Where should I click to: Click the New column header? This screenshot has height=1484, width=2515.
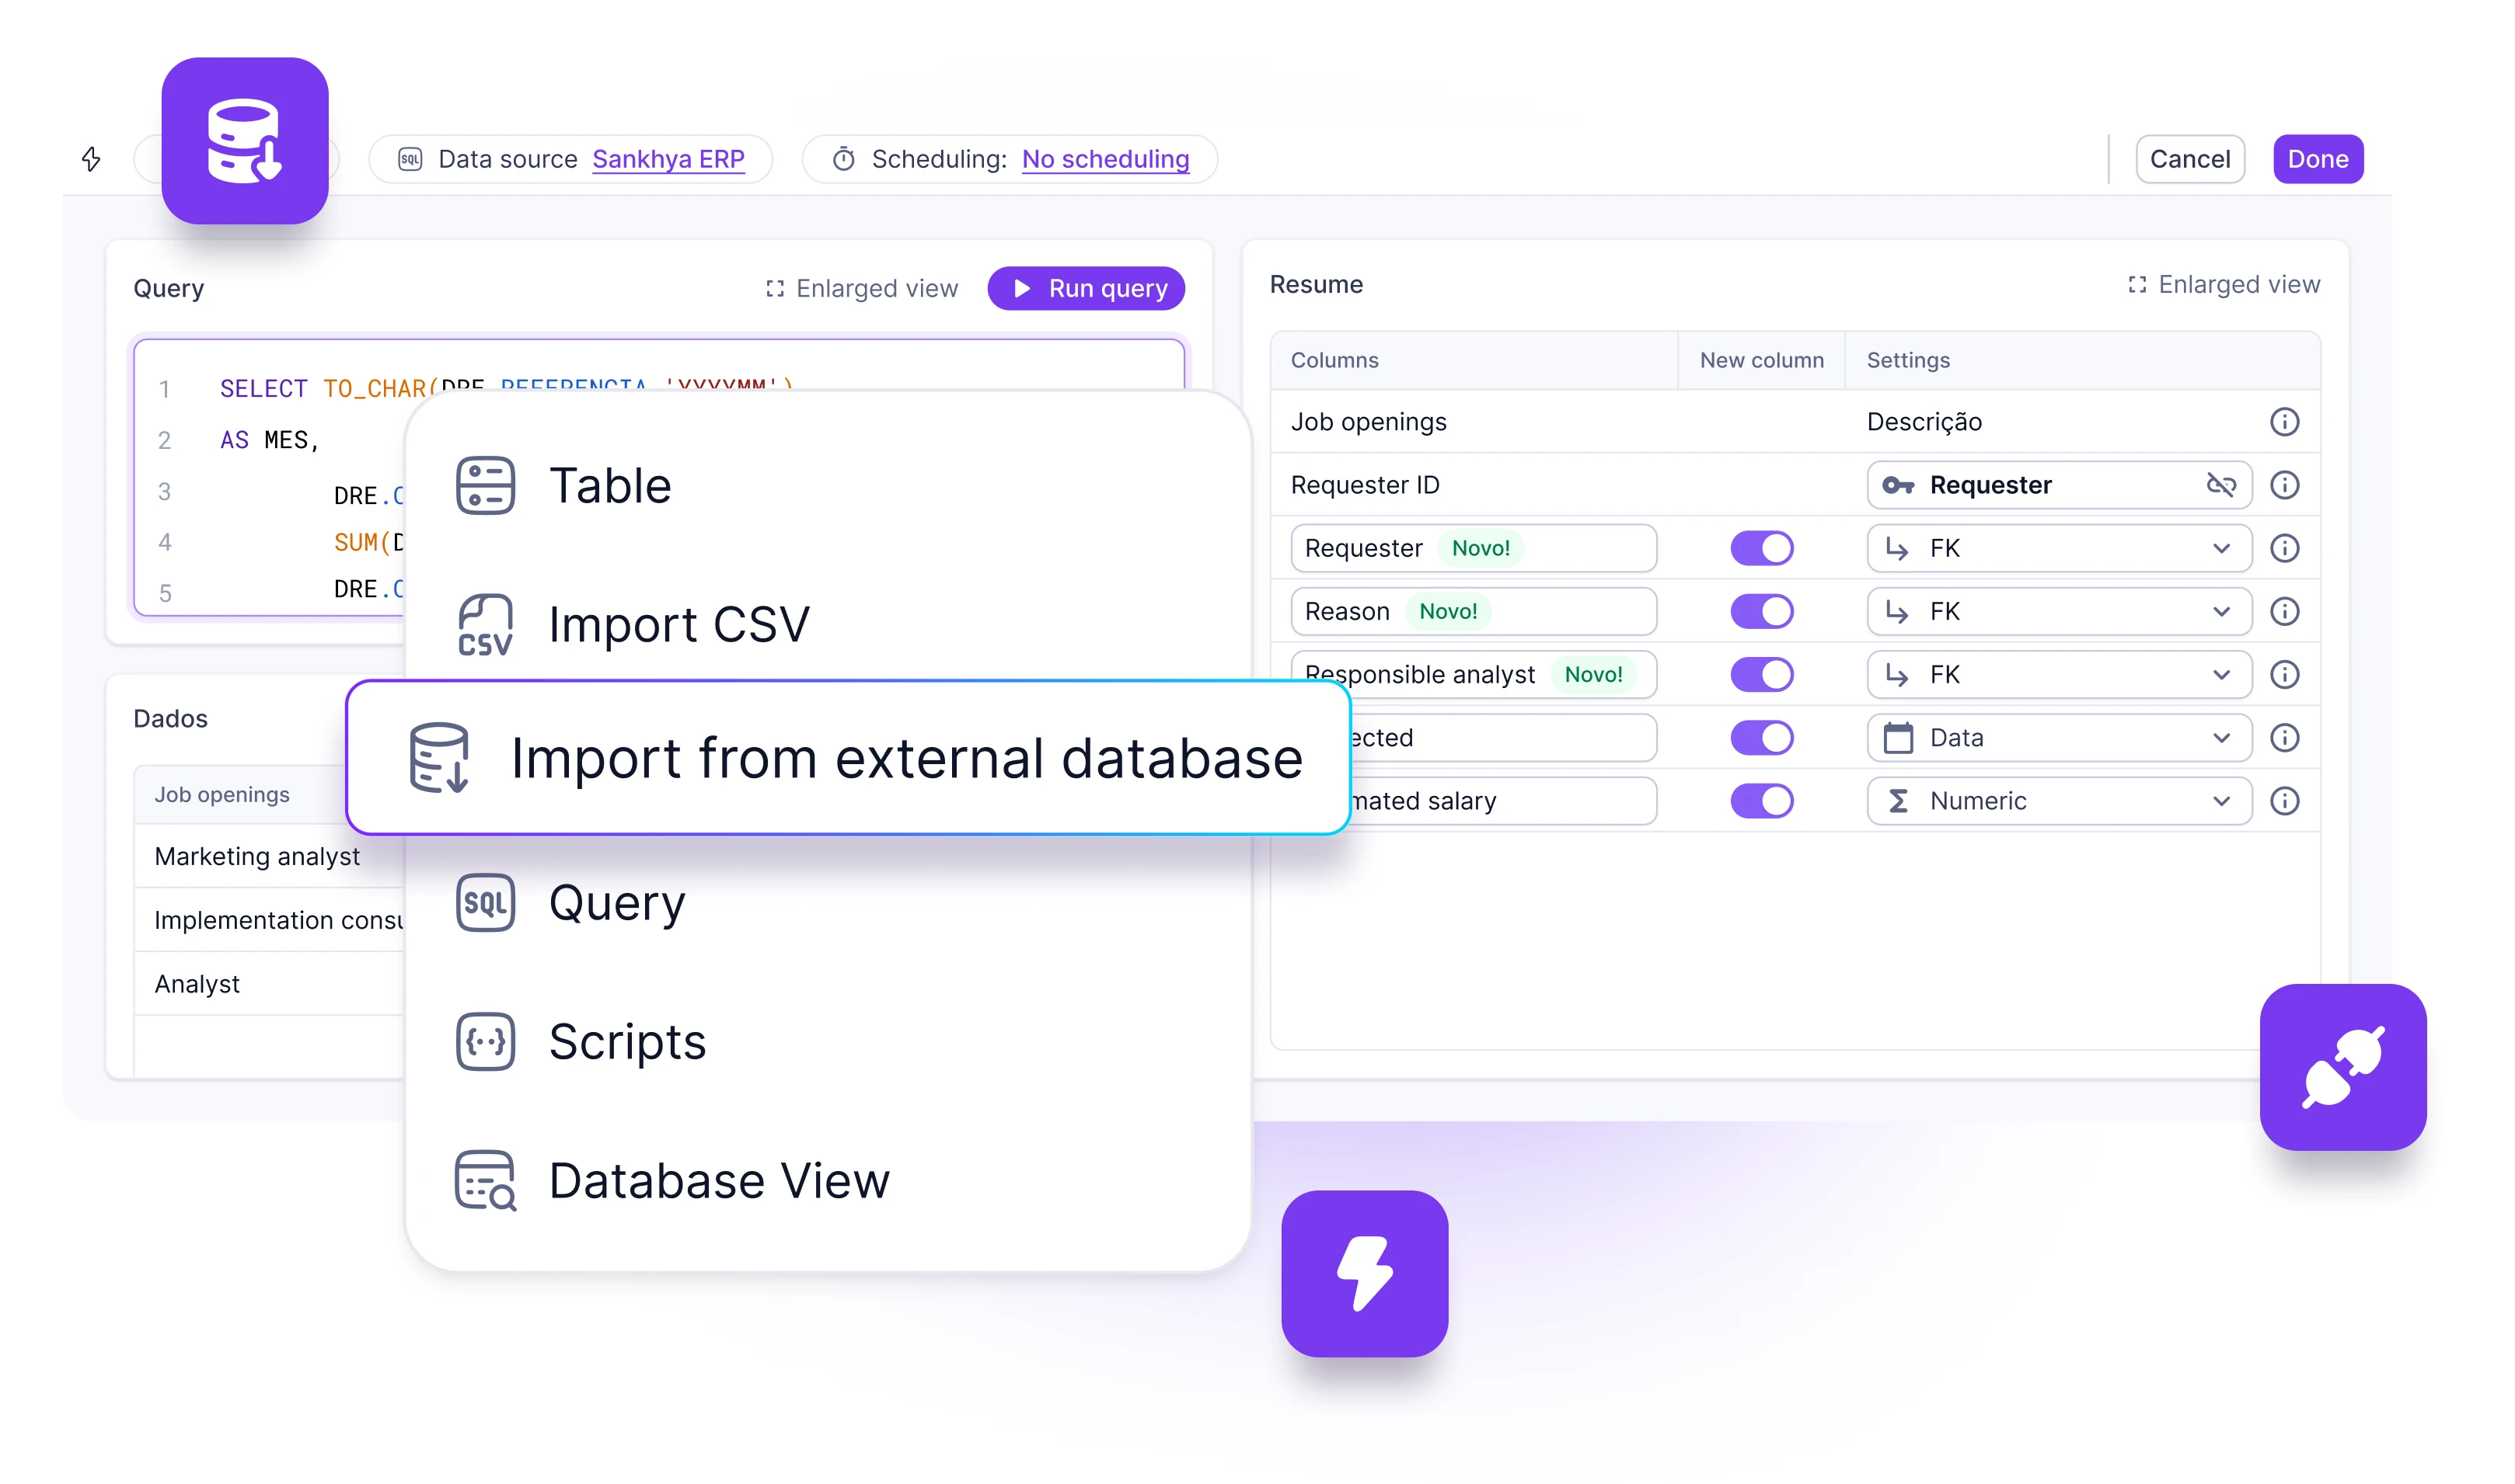tap(1761, 360)
